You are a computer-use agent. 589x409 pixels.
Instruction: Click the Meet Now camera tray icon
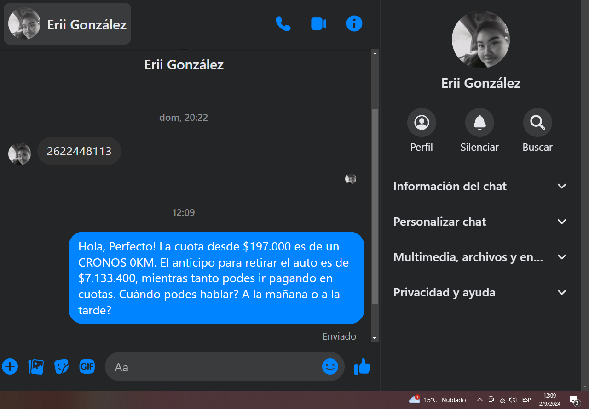[x=491, y=400]
